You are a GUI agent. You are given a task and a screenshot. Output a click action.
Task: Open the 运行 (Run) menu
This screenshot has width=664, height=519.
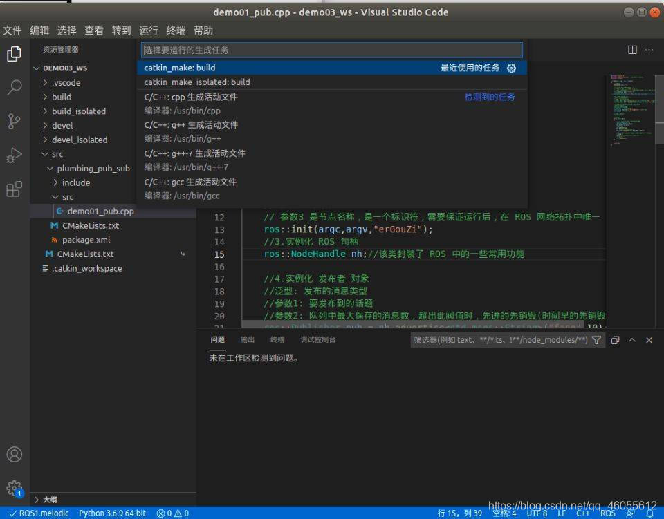[149, 30]
